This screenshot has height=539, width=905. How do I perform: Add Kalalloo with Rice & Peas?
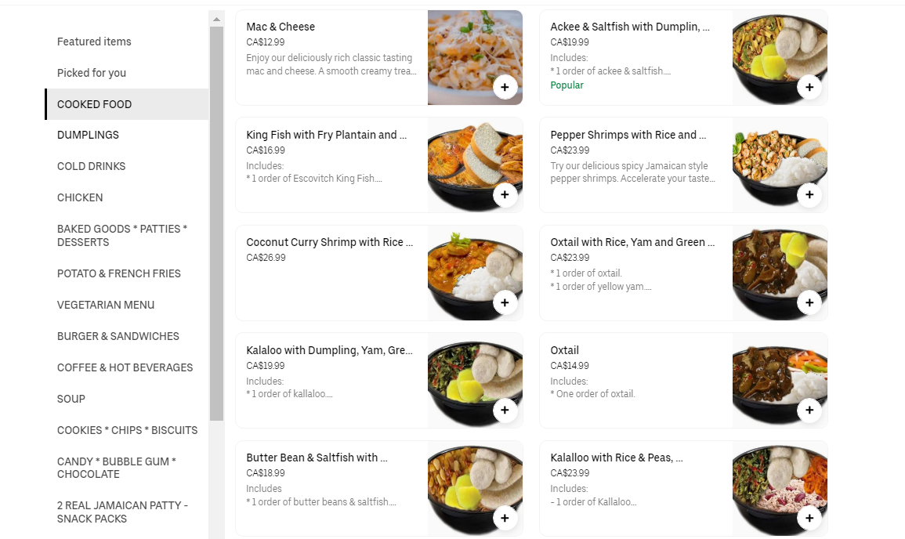(809, 517)
